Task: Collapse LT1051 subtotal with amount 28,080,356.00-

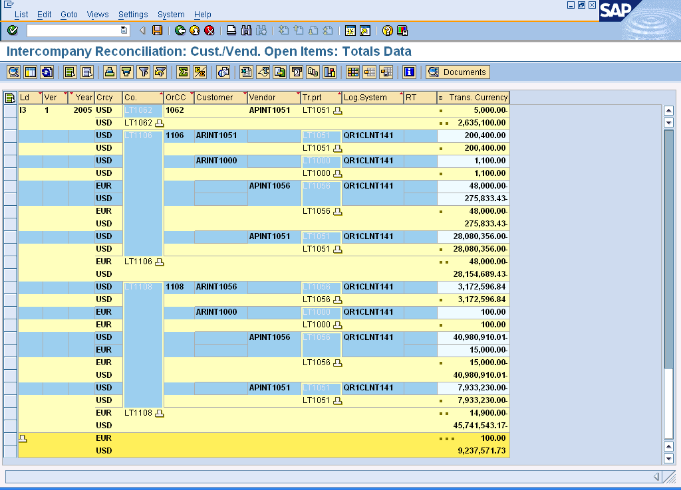Action: (x=337, y=250)
